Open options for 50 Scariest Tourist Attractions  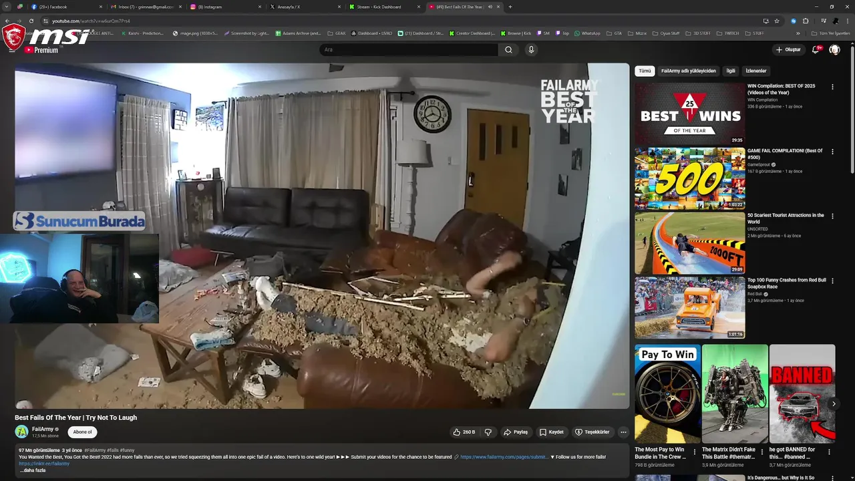coord(832,216)
